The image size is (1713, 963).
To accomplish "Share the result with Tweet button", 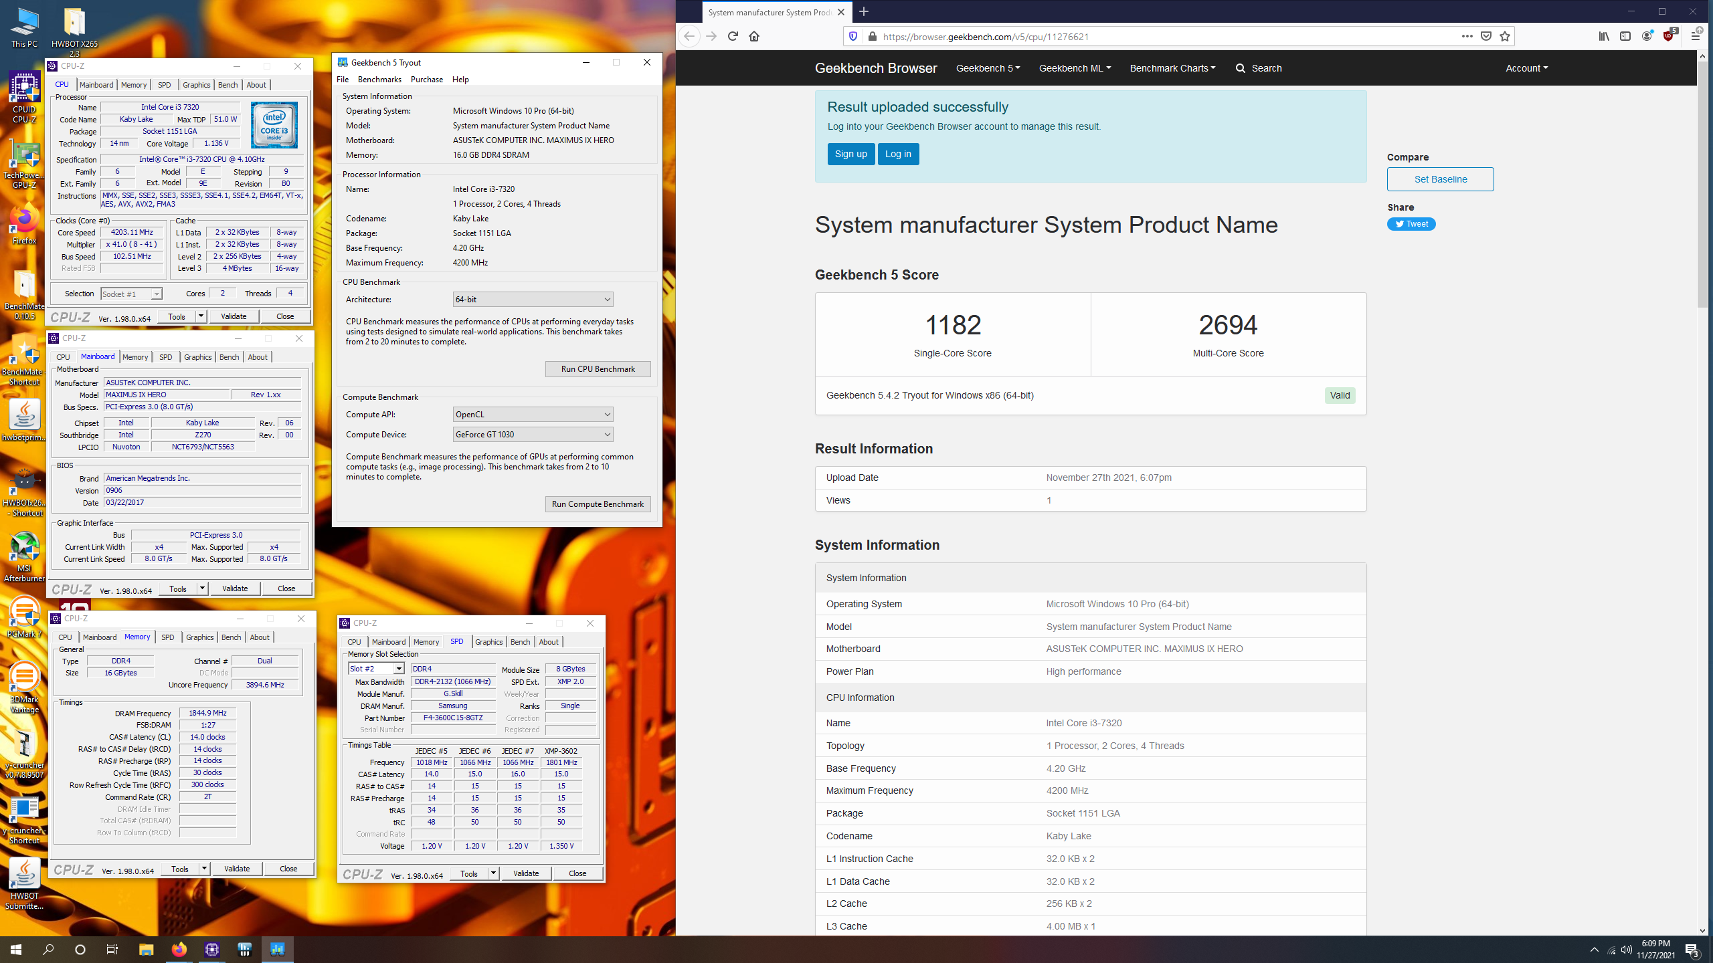I will point(1411,224).
